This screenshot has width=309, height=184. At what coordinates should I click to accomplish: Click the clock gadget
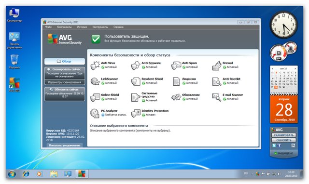pos(283,25)
